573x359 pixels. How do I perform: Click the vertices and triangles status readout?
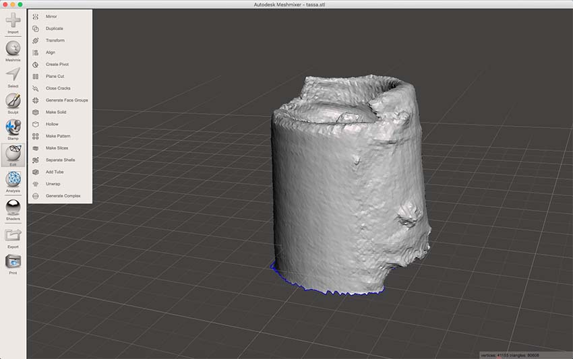[x=510, y=355]
